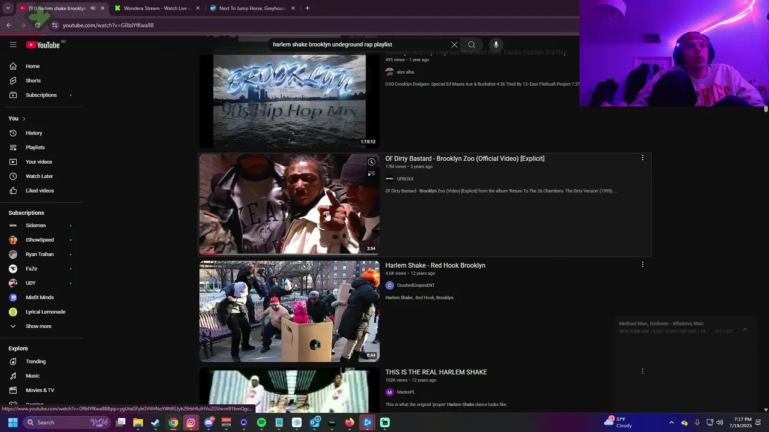
Task: Click the browser address bar URL
Action: tap(108, 25)
